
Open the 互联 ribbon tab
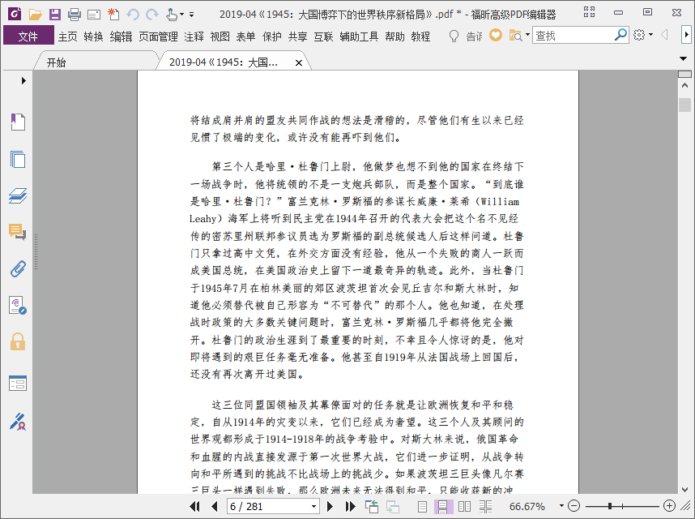click(323, 36)
